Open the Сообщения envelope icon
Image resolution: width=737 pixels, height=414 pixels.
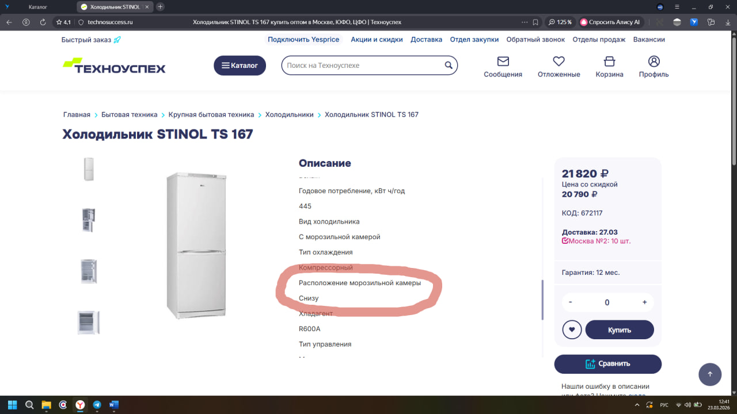(x=503, y=62)
